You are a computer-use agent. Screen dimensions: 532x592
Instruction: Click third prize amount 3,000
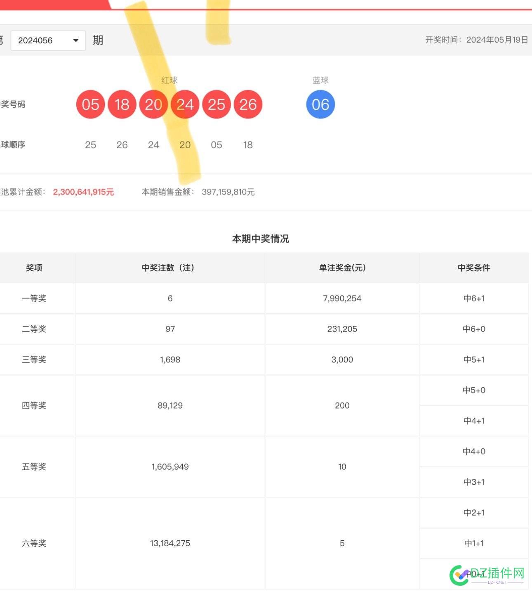[x=342, y=360]
